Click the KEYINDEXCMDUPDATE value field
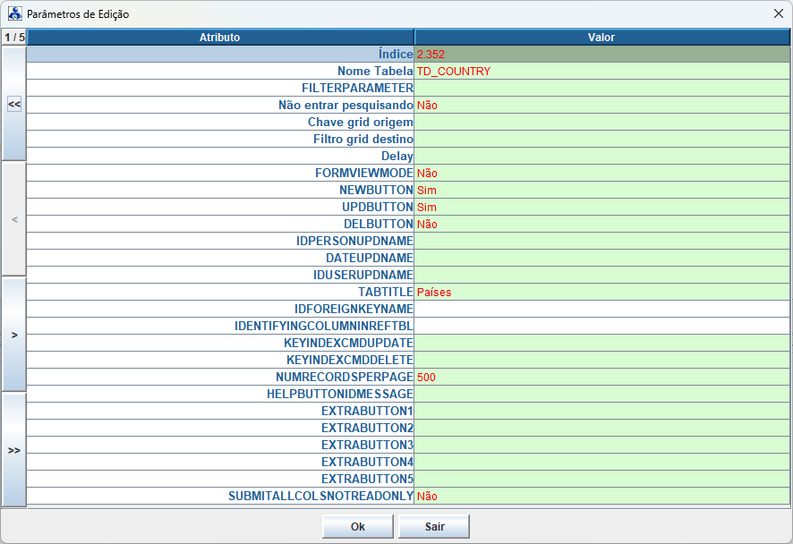 (601, 343)
